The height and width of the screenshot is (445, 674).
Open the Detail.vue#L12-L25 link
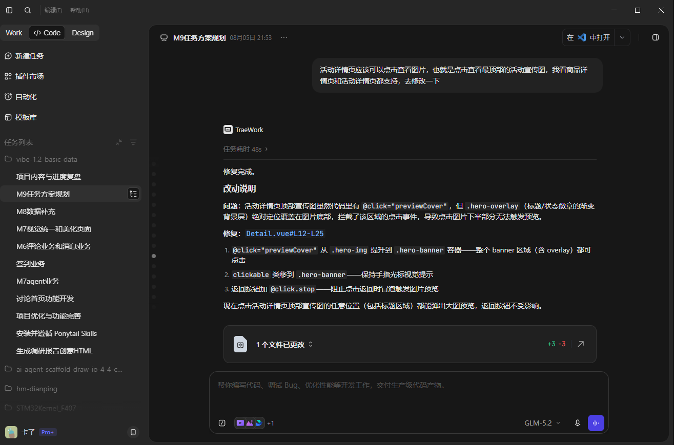(x=285, y=234)
